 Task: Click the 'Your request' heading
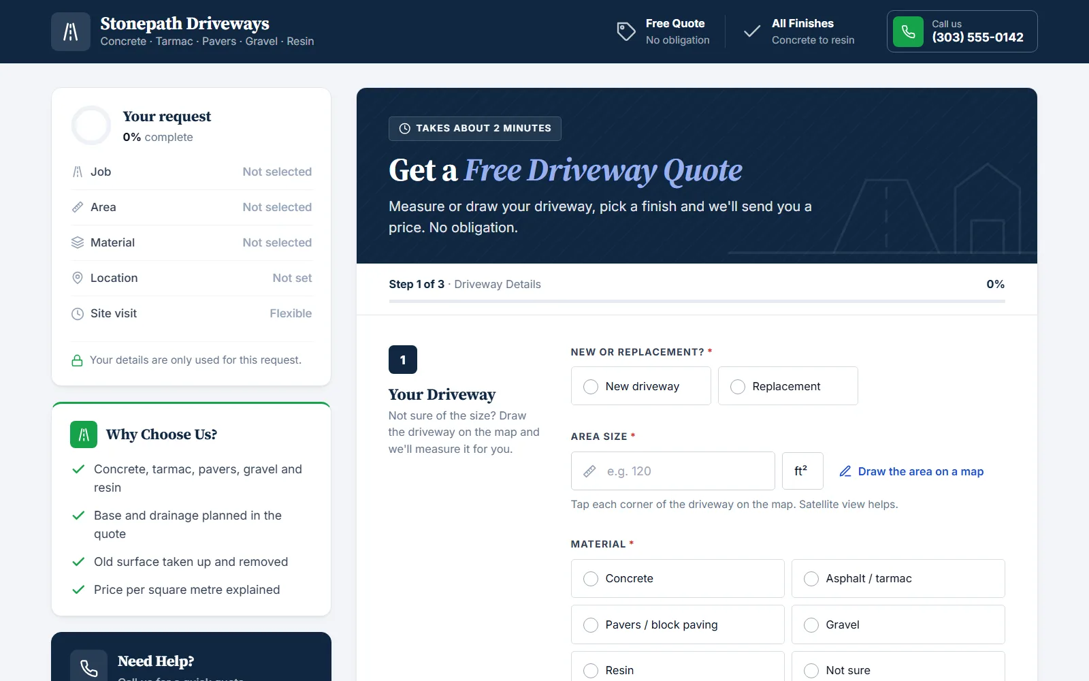(167, 116)
